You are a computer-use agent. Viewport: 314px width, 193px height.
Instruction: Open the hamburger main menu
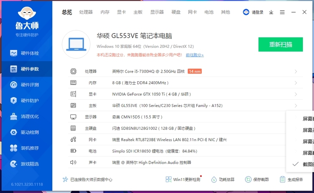click(283, 12)
